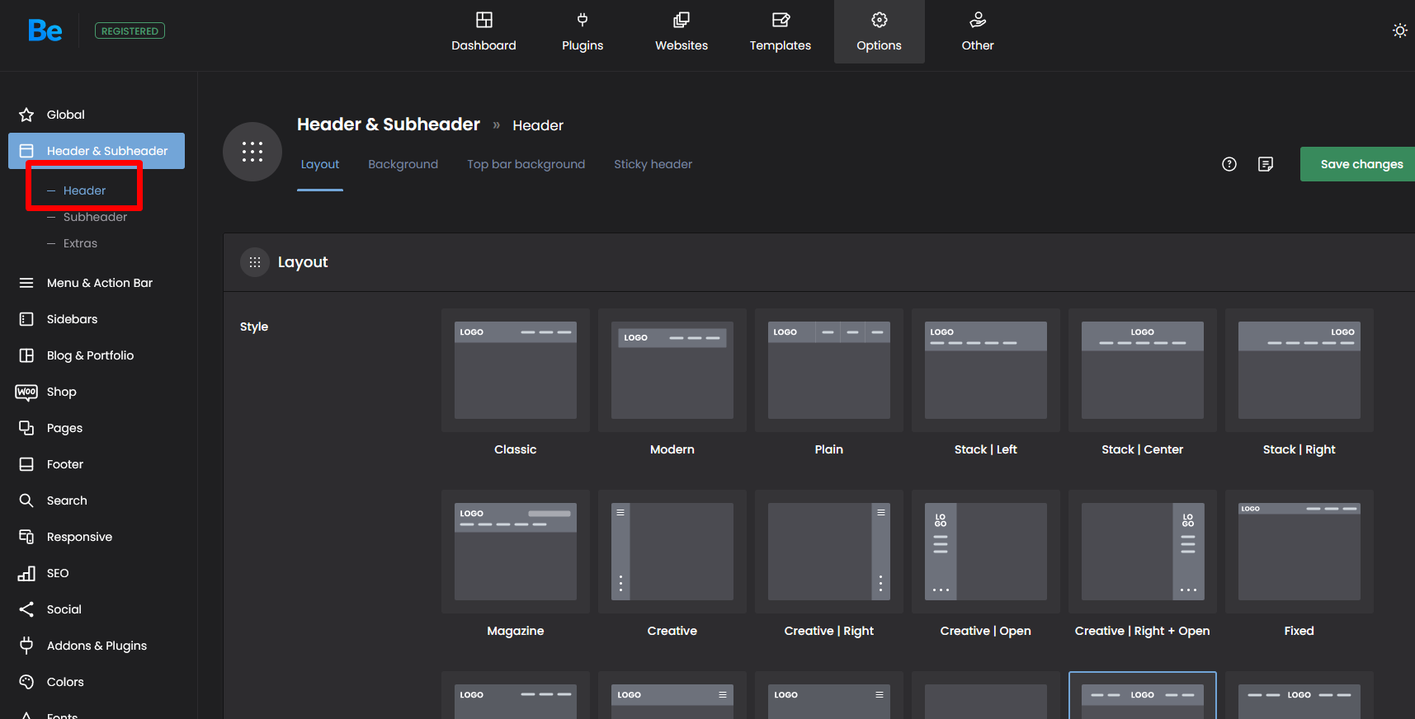Viewport: 1415px width, 719px height.
Task: Select Subheader submenu item
Action: click(x=95, y=217)
